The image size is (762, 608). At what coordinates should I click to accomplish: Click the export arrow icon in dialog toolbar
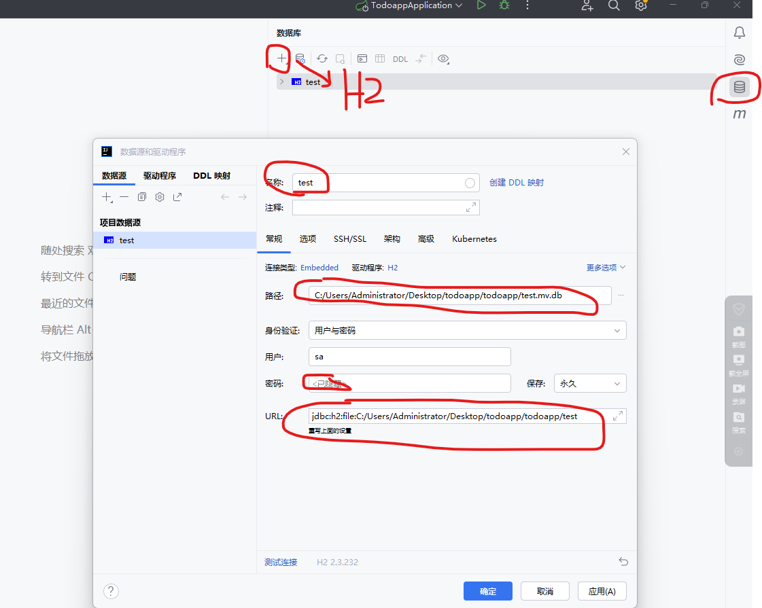177,197
